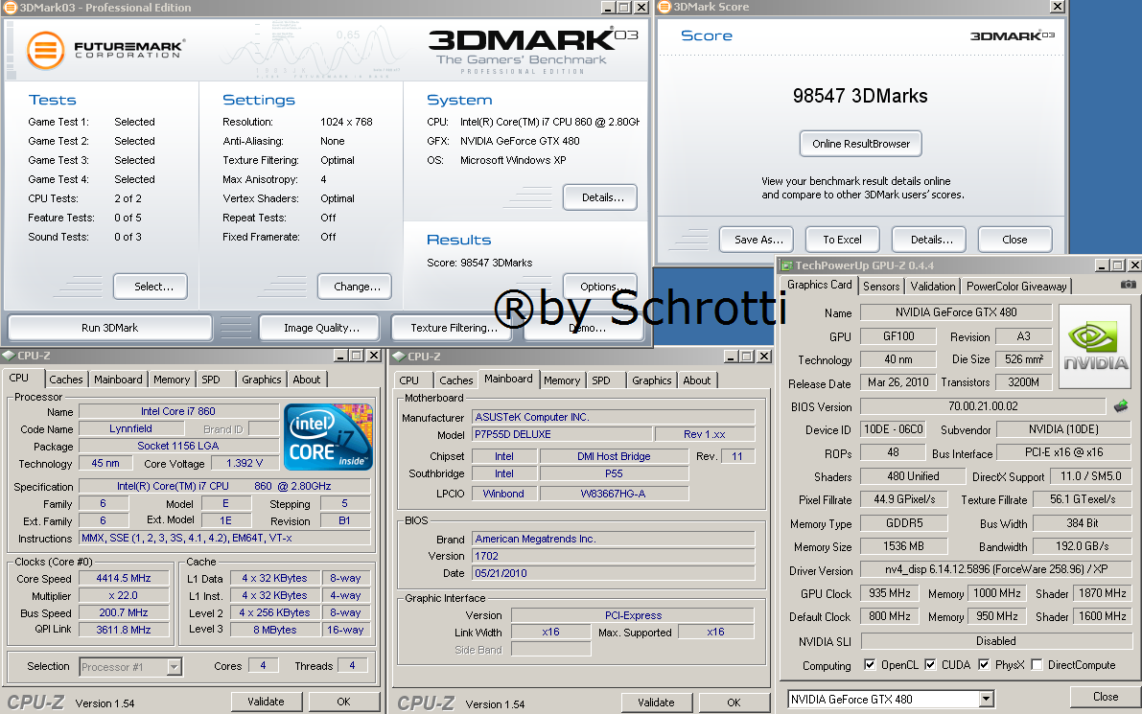
Task: Click Details... in 3DMark Score window
Action: click(x=929, y=240)
